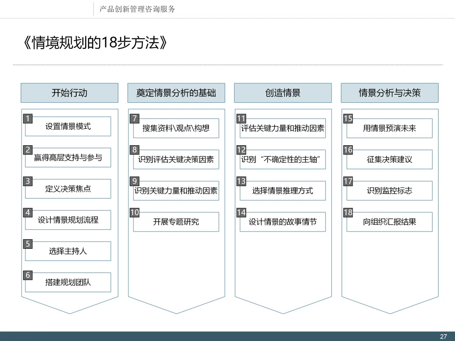Screen dimensions: 455x341
Task: Click the step box 选择情景推理方式
Action: (283, 191)
